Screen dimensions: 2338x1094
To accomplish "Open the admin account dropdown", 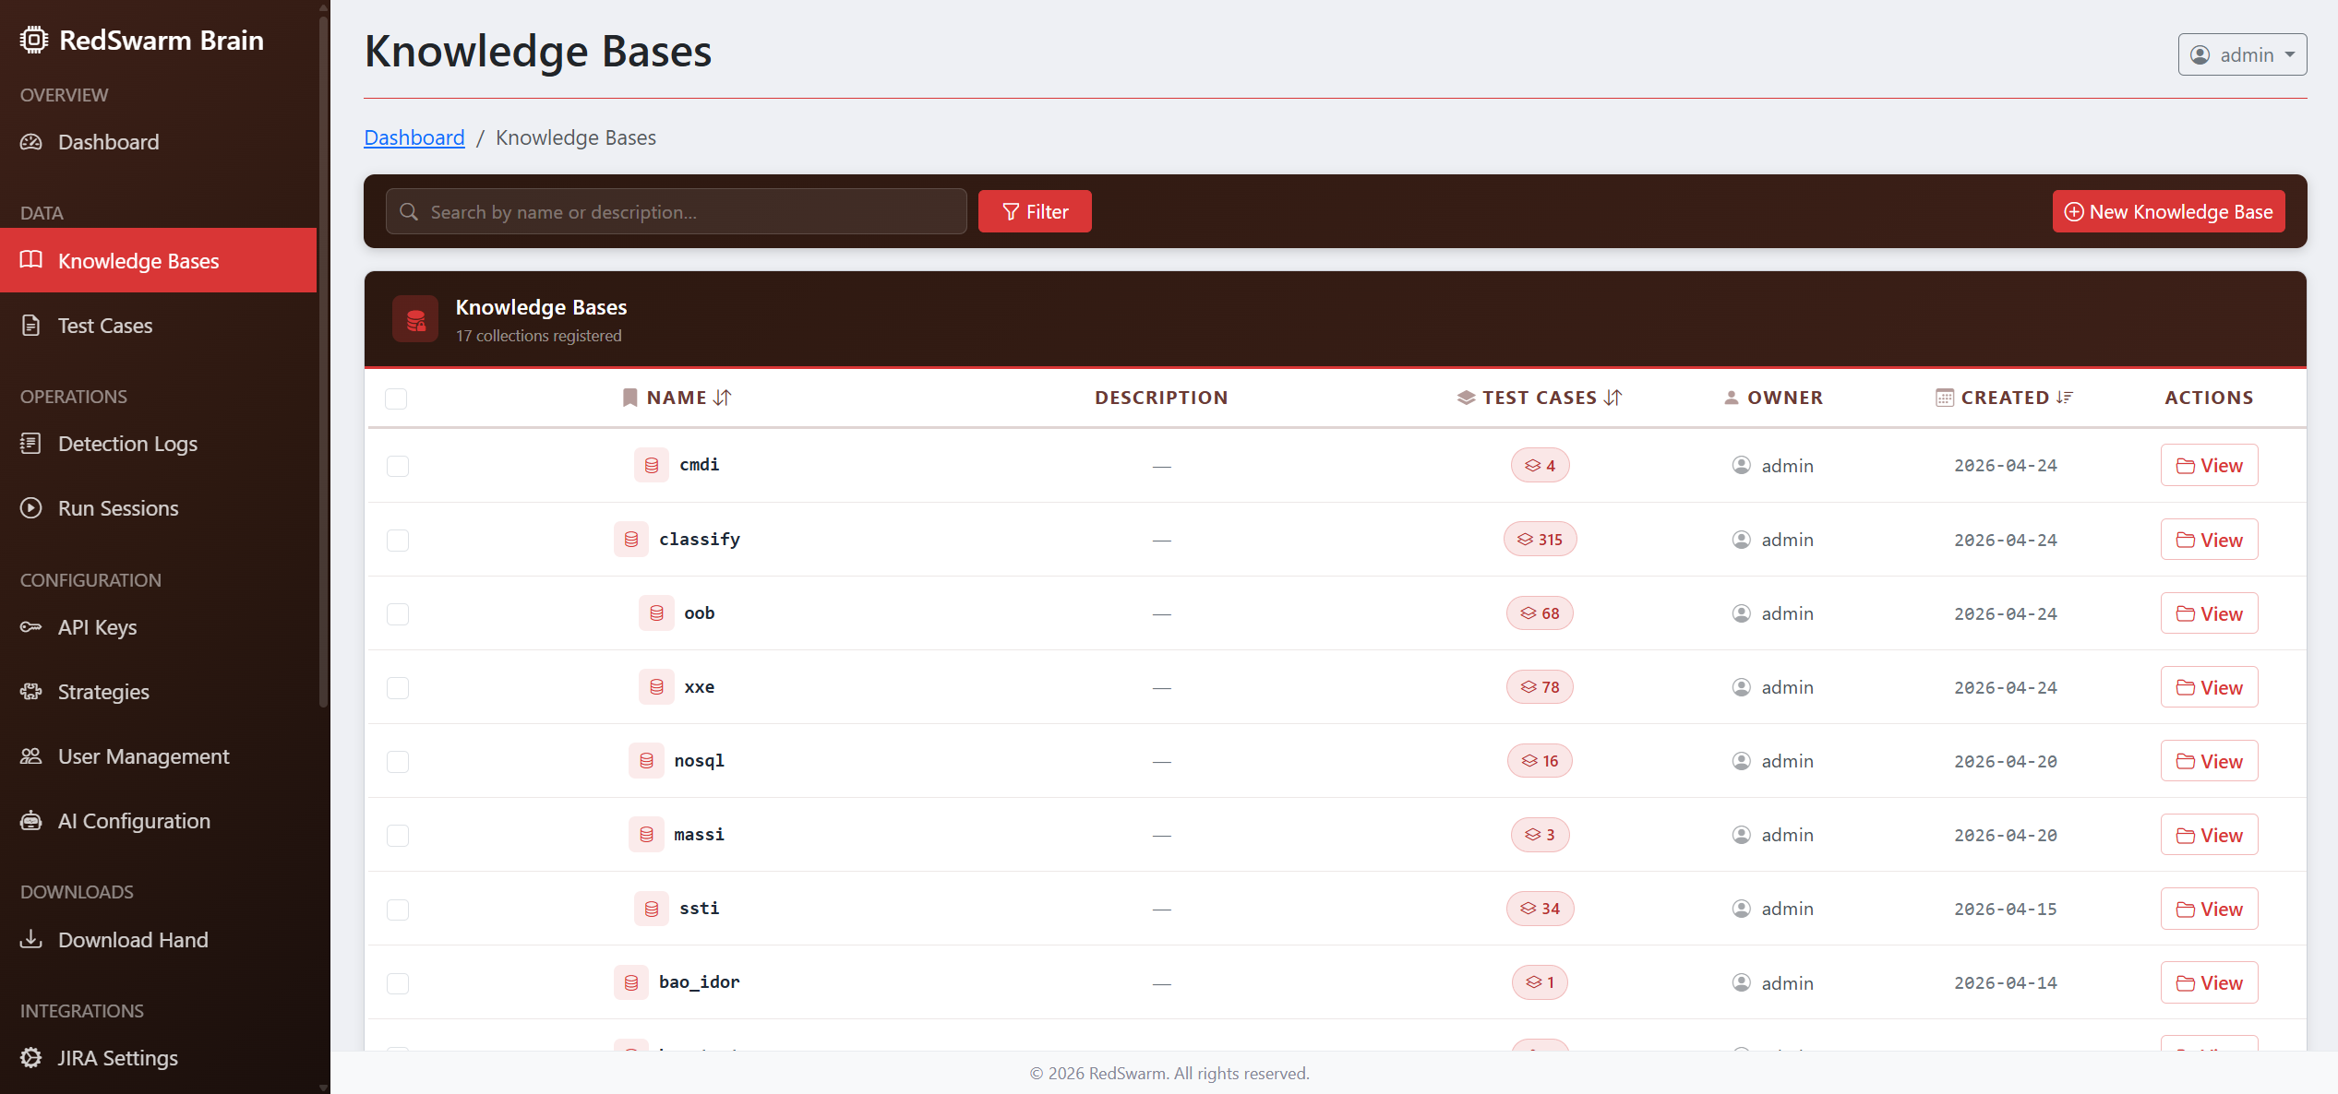I will pyautogui.click(x=2242, y=54).
